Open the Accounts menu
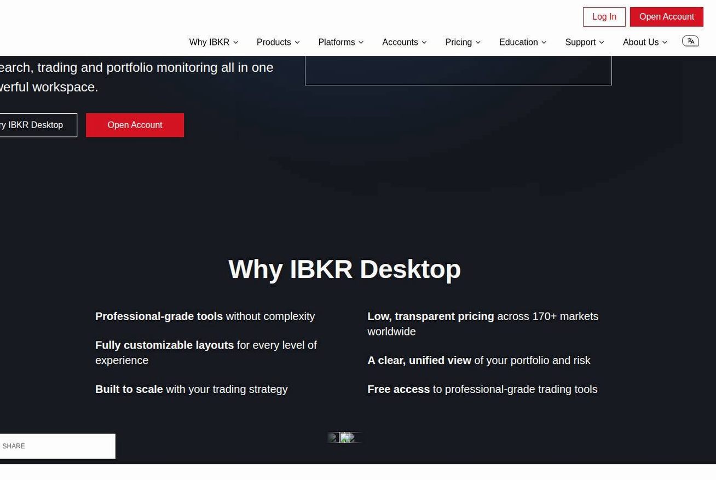This screenshot has height=480, width=716. pos(404,42)
